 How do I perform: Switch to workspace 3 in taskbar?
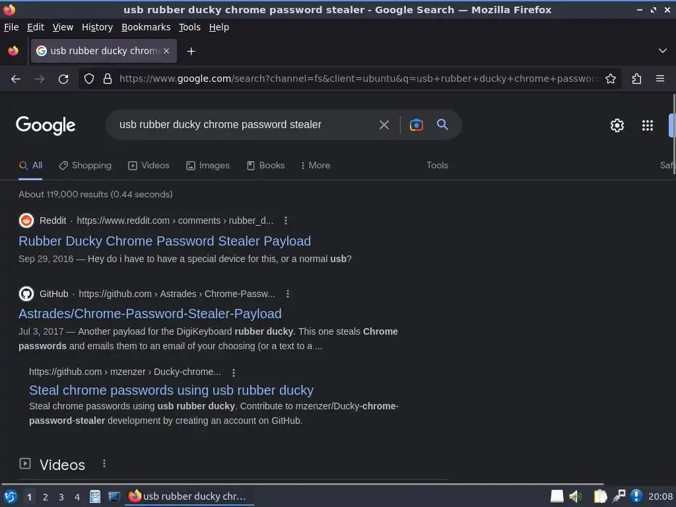(x=61, y=497)
